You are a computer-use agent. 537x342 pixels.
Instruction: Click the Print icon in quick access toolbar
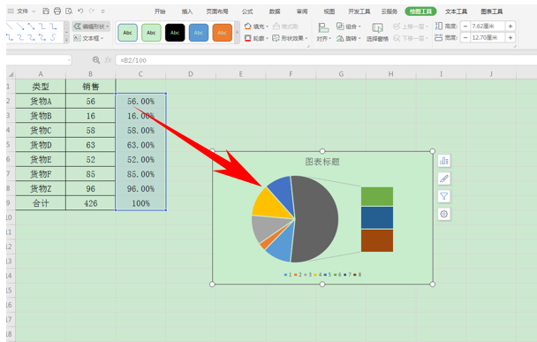pos(57,11)
